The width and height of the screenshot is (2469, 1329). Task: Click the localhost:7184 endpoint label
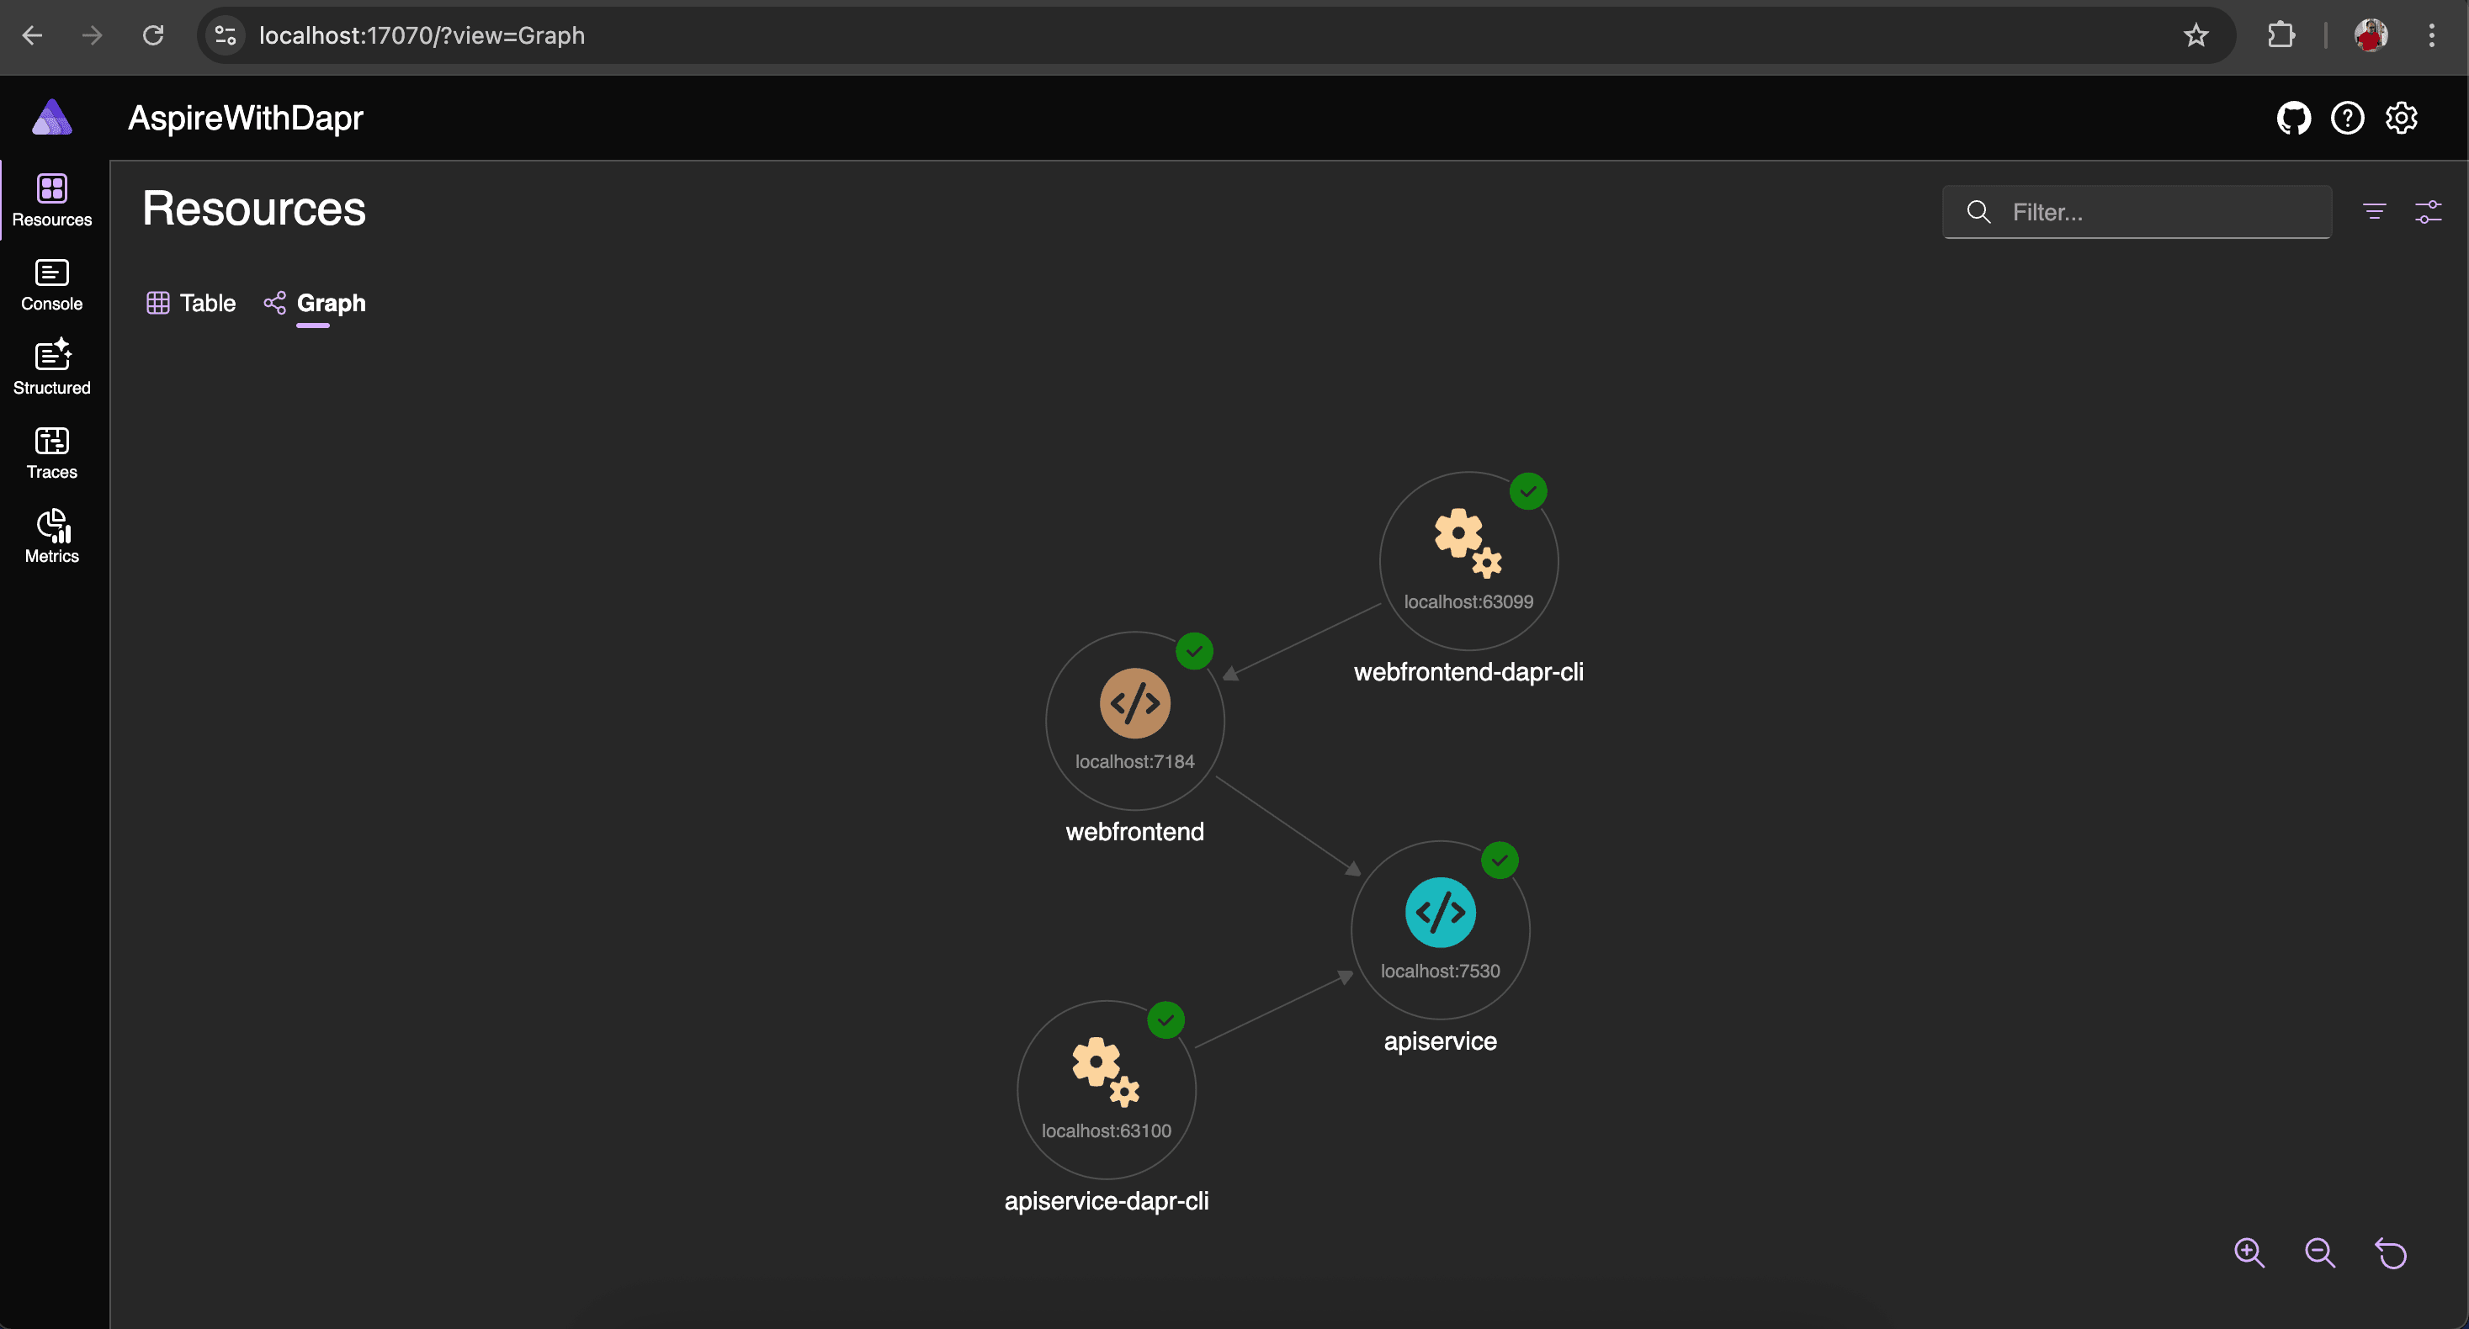[1135, 762]
